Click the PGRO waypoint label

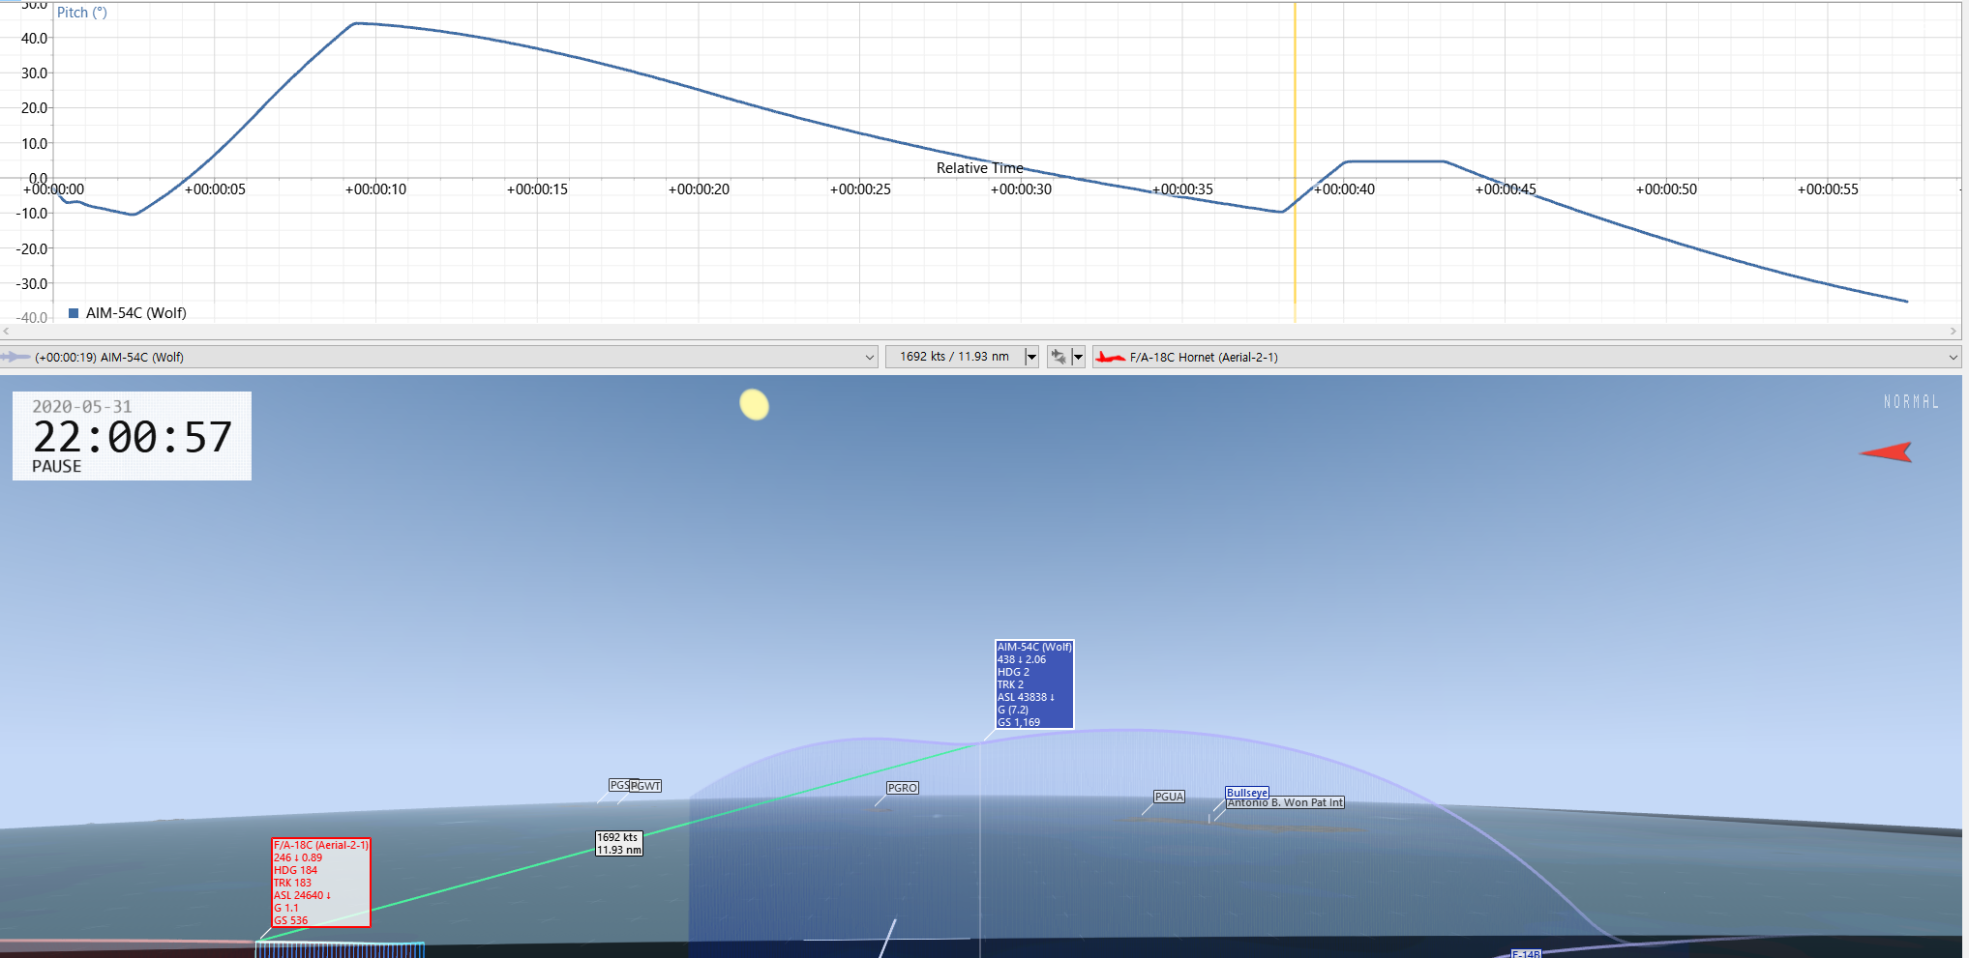[903, 788]
